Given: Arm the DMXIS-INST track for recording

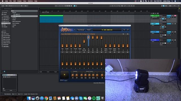Looking at the screenshot, I should (x=175, y=16).
